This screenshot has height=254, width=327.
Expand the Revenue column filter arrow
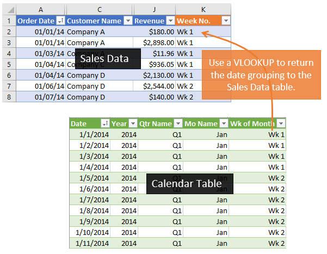169,20
